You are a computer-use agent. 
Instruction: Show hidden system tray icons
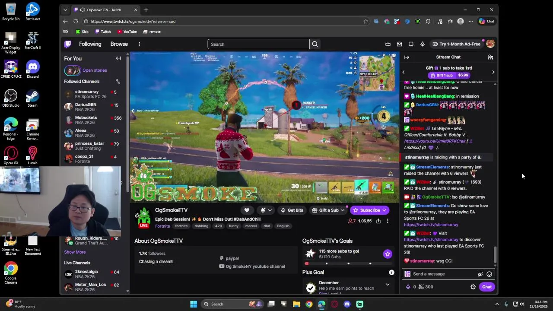(x=497, y=304)
